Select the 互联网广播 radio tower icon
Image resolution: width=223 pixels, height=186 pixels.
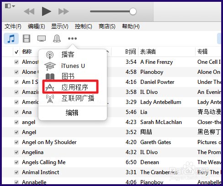(50, 98)
